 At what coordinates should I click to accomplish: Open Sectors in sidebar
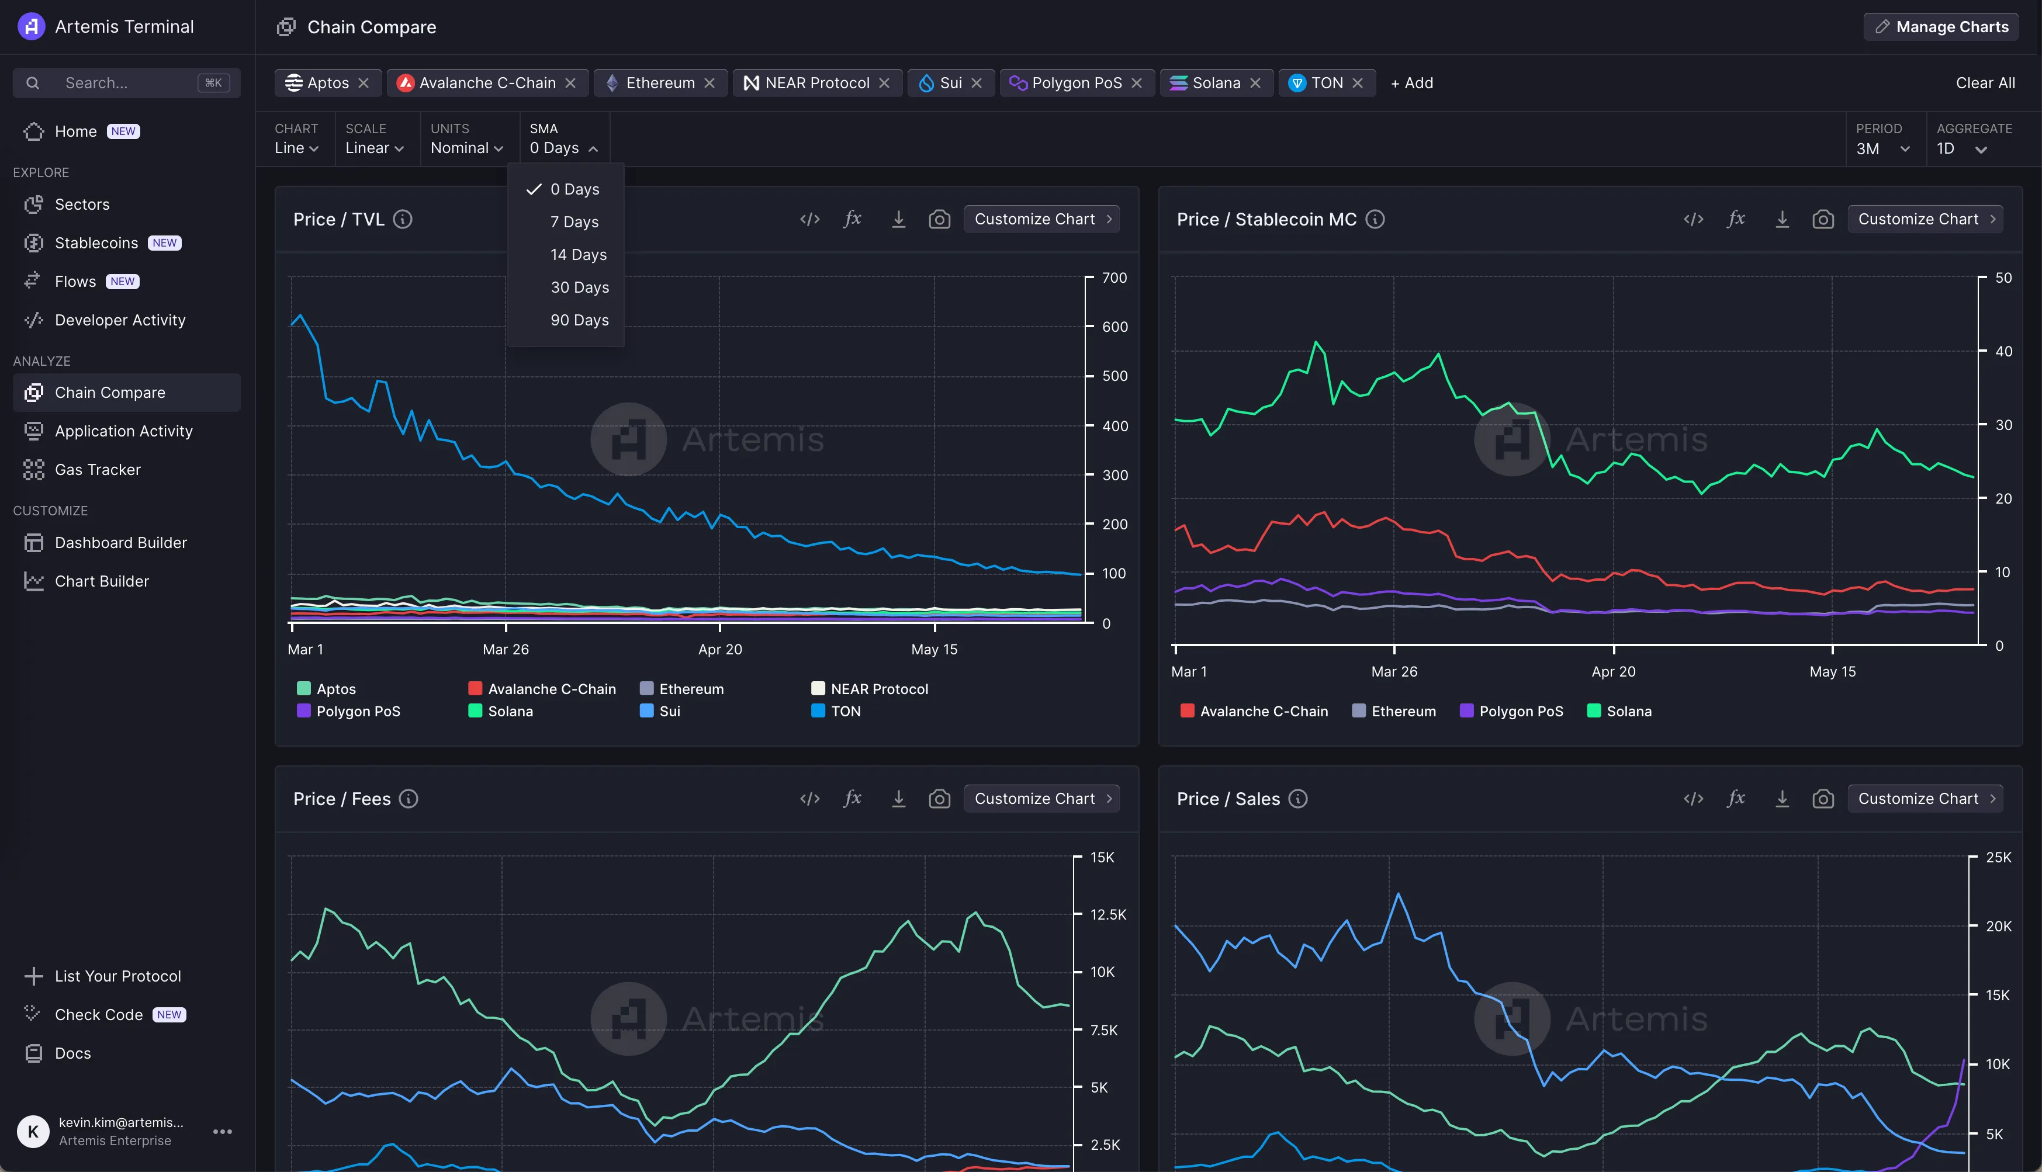tap(126, 204)
